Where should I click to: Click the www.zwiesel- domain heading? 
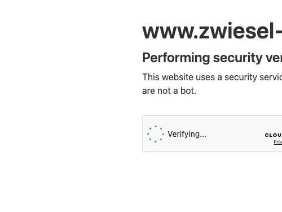pos(212,31)
